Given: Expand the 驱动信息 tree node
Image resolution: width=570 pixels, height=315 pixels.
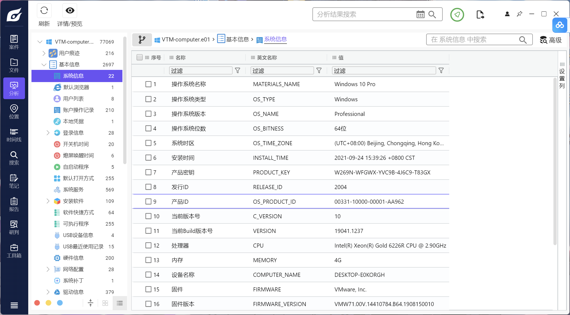Looking at the screenshot, I should pos(48,292).
